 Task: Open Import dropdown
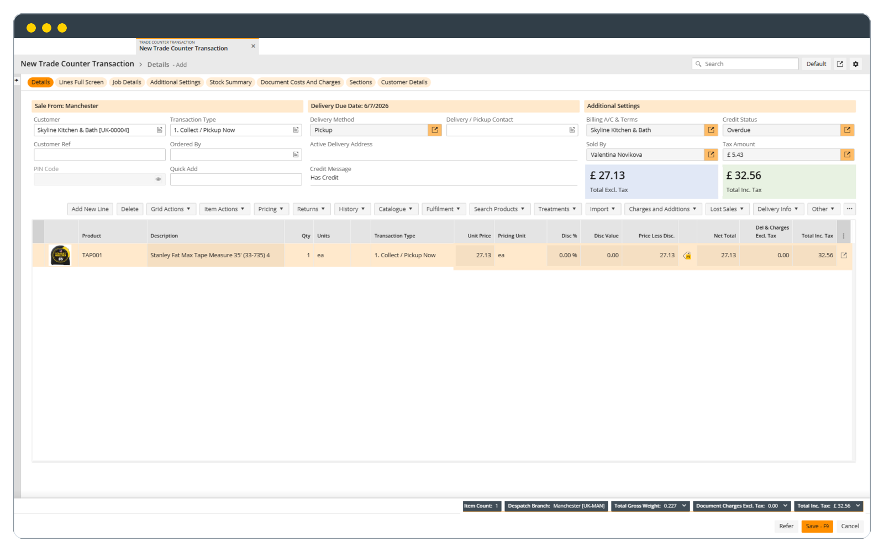603,209
